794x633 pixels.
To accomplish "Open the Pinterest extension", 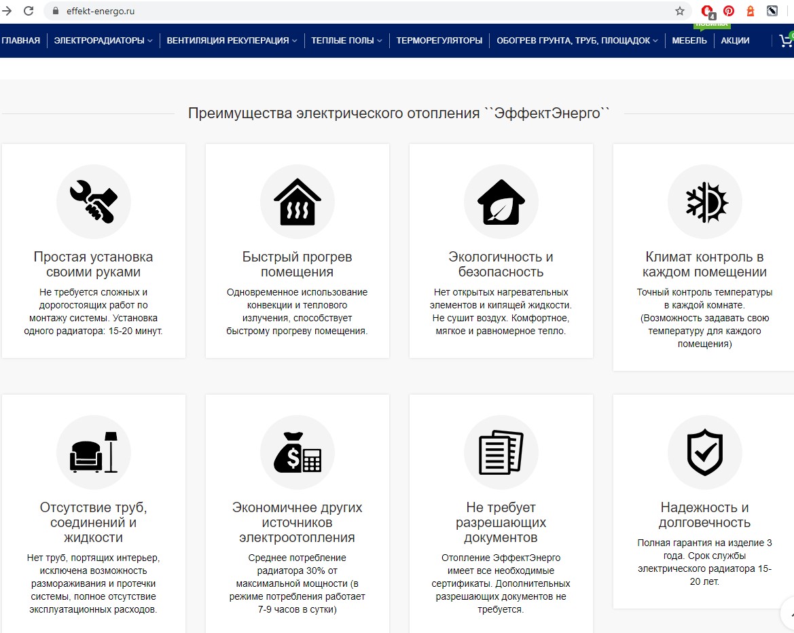I will pos(729,11).
